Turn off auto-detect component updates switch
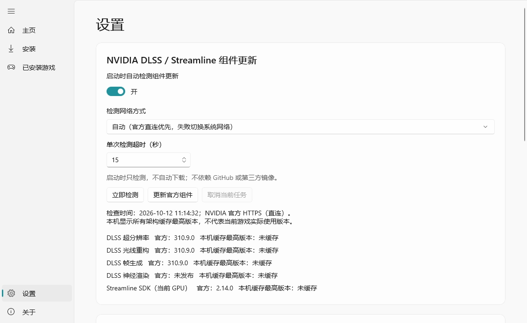The width and height of the screenshot is (527, 323). [x=116, y=91]
